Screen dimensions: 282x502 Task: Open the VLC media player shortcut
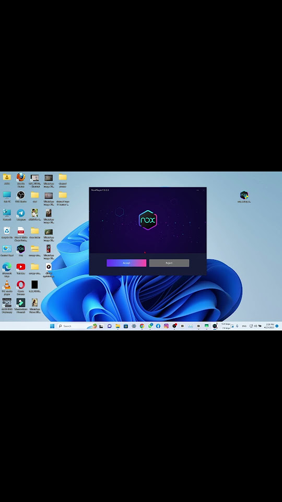point(7,287)
